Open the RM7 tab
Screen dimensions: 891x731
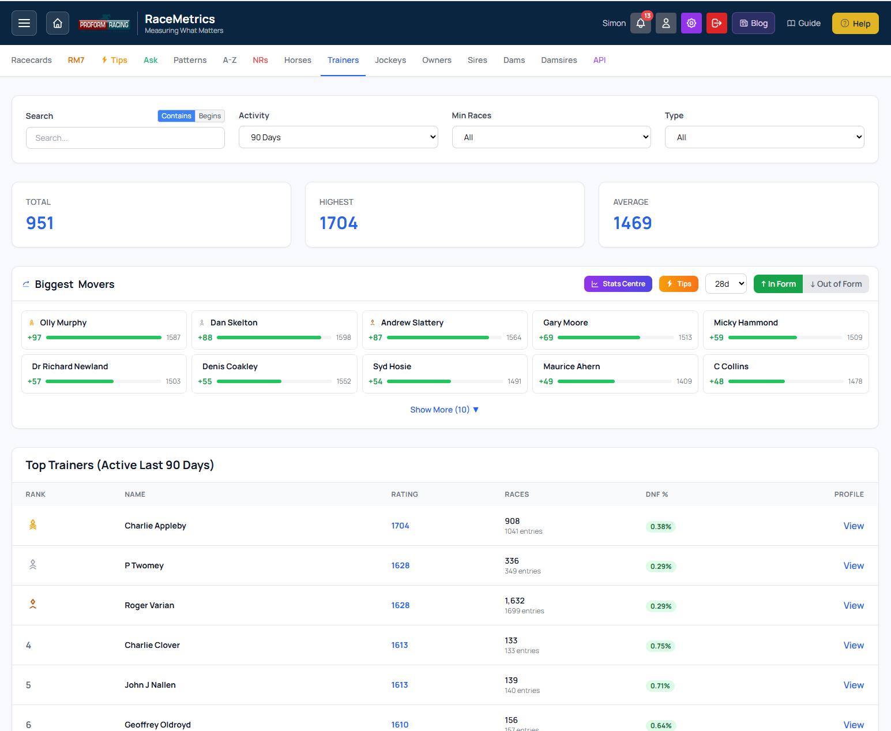pos(76,60)
